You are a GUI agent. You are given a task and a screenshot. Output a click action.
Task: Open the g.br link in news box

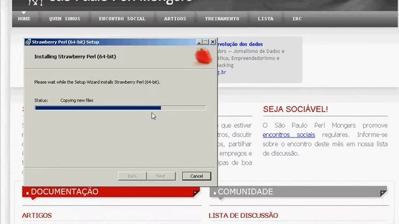(x=221, y=72)
